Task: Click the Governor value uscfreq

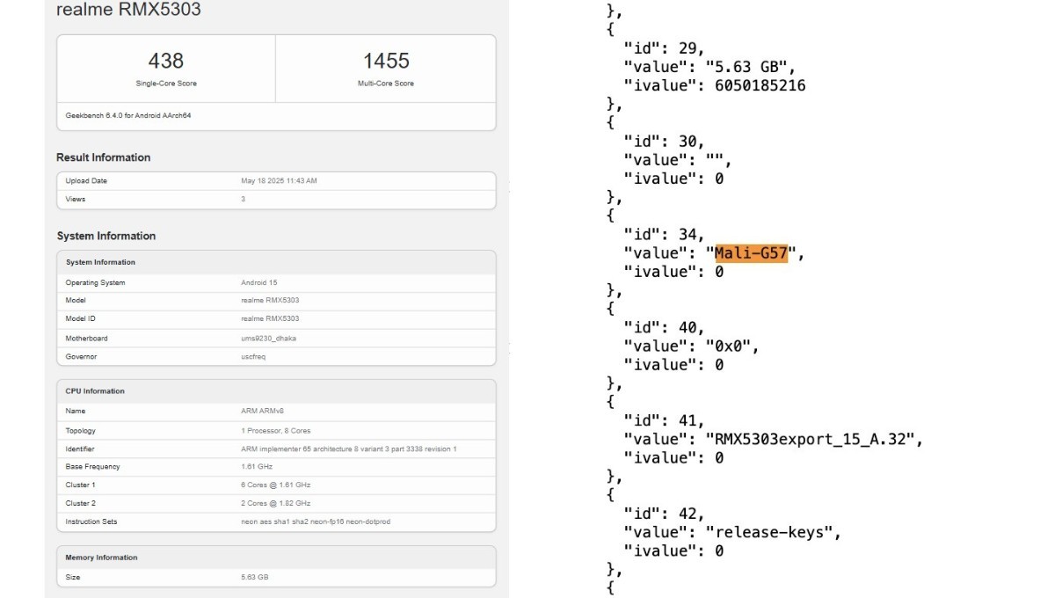Action: (x=254, y=356)
